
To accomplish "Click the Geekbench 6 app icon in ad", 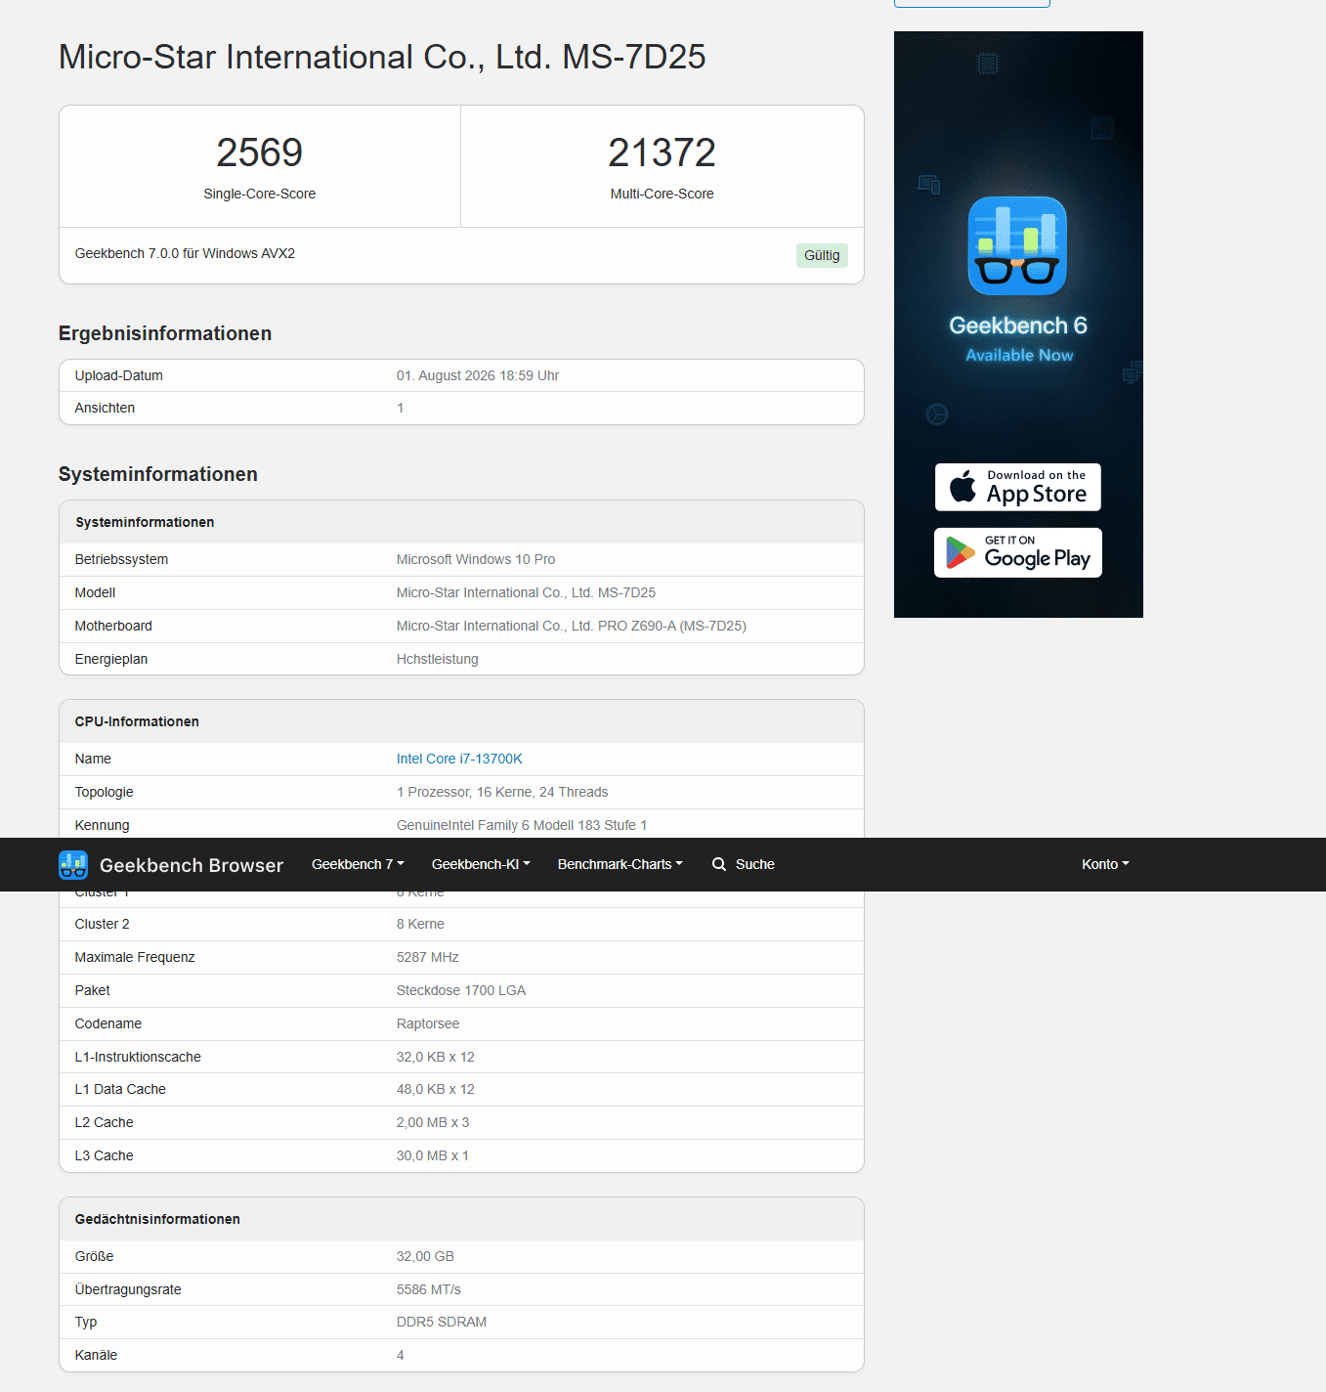I will [x=1017, y=246].
